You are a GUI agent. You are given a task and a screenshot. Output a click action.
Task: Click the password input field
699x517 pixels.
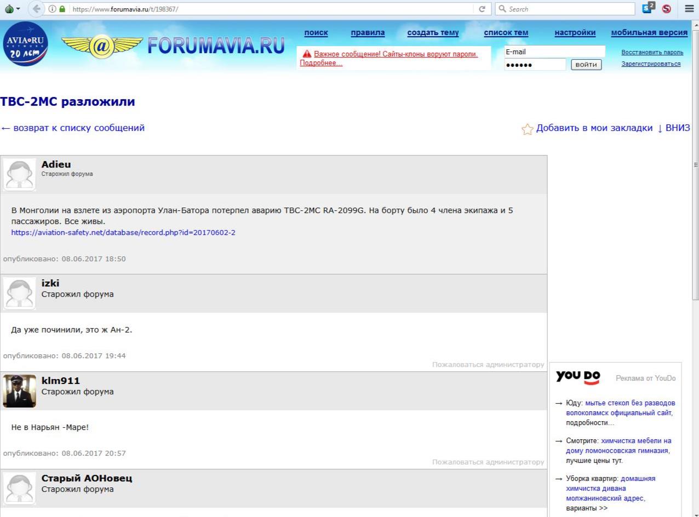tap(535, 65)
